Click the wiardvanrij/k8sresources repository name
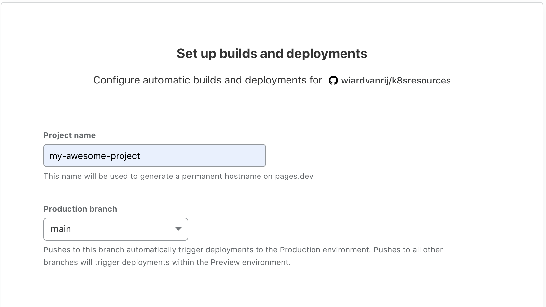 [x=396, y=81]
